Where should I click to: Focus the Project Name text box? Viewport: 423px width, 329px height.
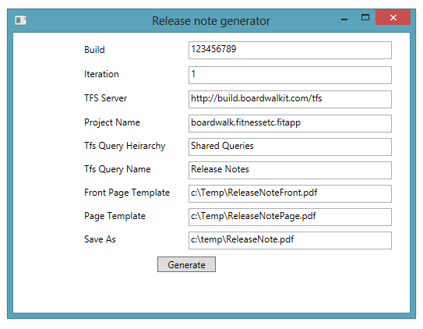coord(290,124)
